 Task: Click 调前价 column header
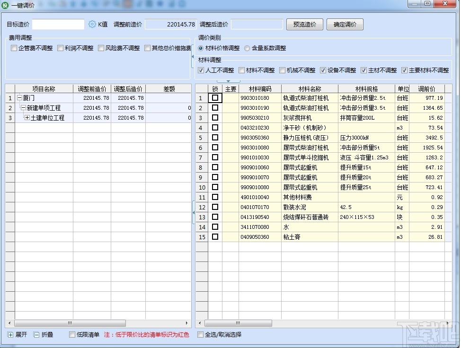[426, 89]
